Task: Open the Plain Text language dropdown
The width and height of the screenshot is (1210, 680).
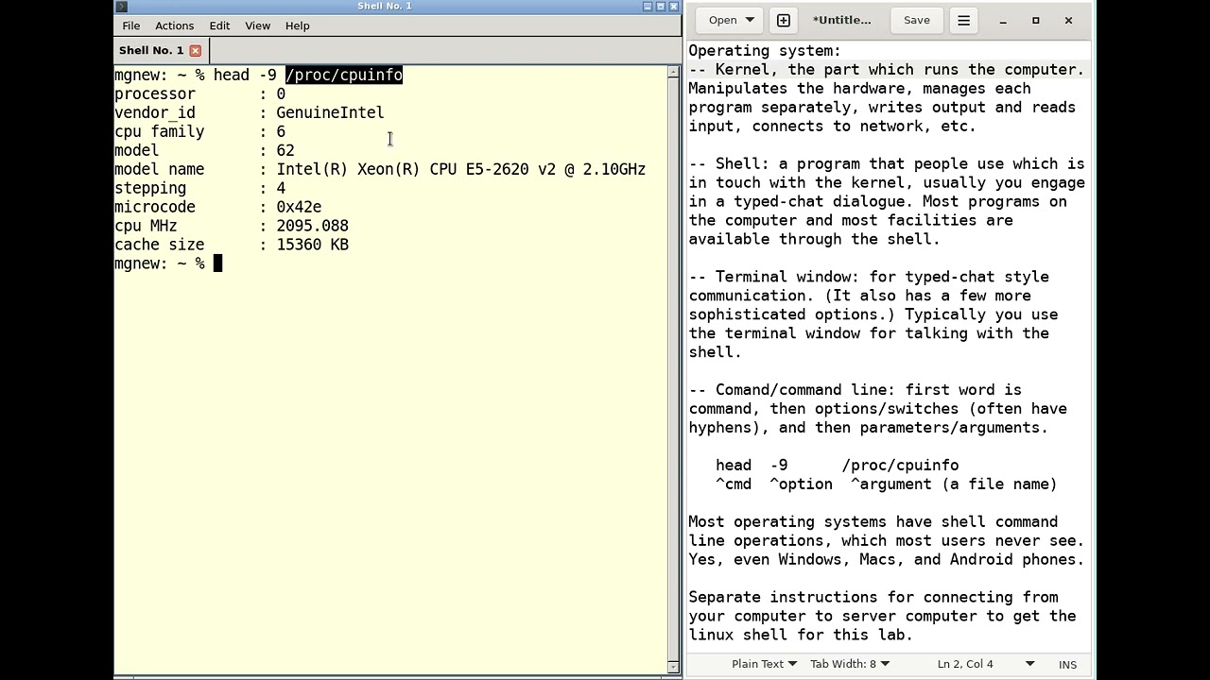Action: (x=764, y=664)
